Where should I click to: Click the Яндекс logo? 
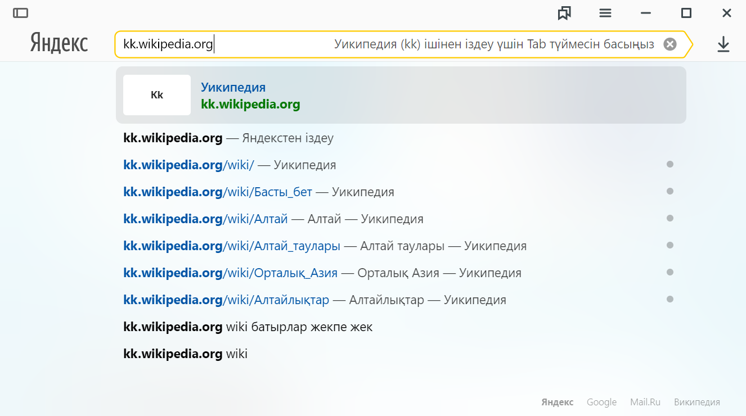pyautogui.click(x=59, y=43)
